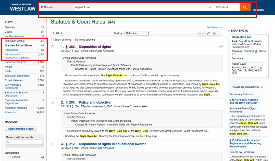Open the detail level lines dropdown
This screenshot has width=275, height=161.
tap(201, 33)
